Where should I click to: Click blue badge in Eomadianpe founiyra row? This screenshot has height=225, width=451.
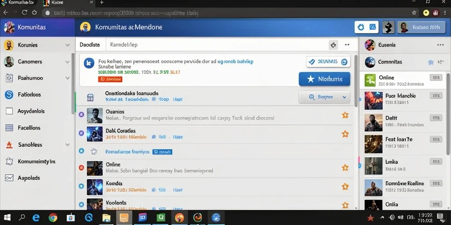(162, 152)
